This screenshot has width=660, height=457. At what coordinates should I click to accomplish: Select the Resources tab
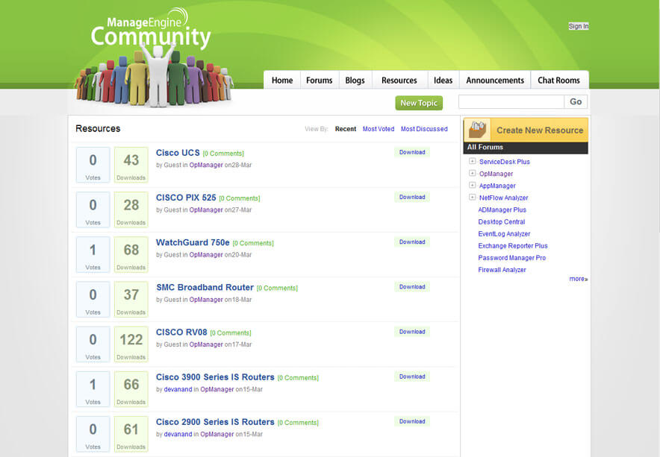pos(399,80)
